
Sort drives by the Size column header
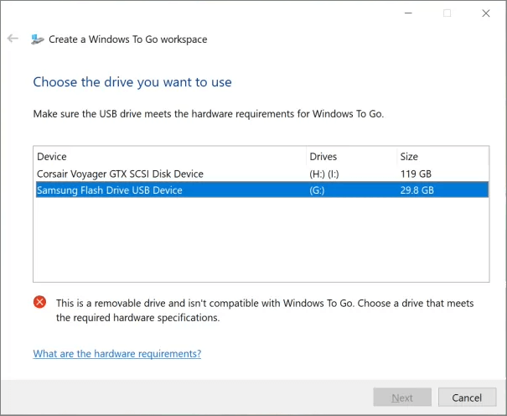[x=408, y=157]
